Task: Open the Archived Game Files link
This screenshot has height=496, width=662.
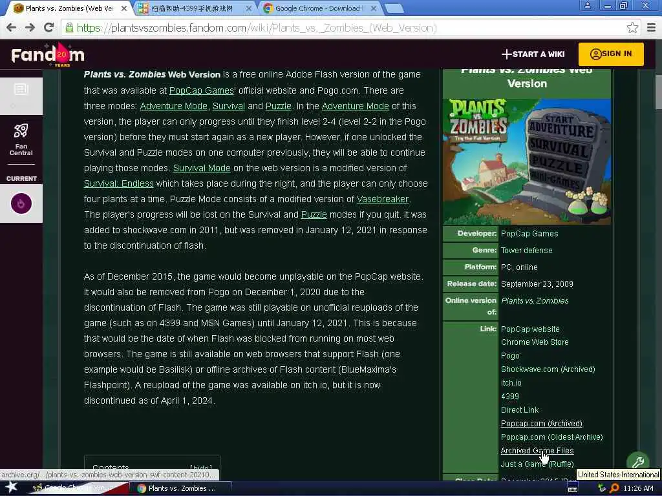Action: click(537, 451)
